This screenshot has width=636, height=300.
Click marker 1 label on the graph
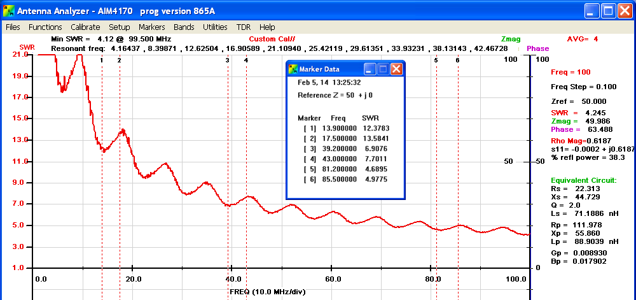pyautogui.click(x=102, y=60)
